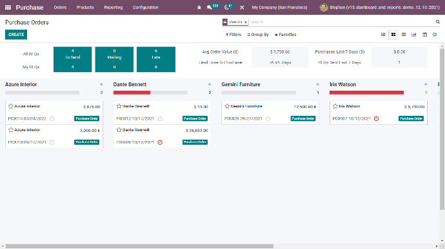Click the Dante Bennett column title
Screen dimensions: 445x249
(x=130, y=84)
